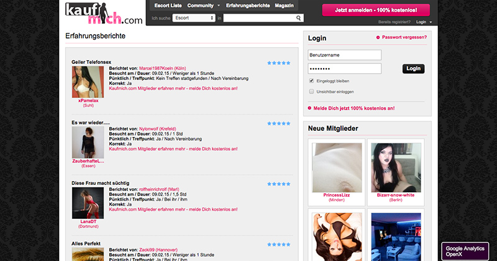Click Geiler Telefonsex review title

tap(91, 62)
